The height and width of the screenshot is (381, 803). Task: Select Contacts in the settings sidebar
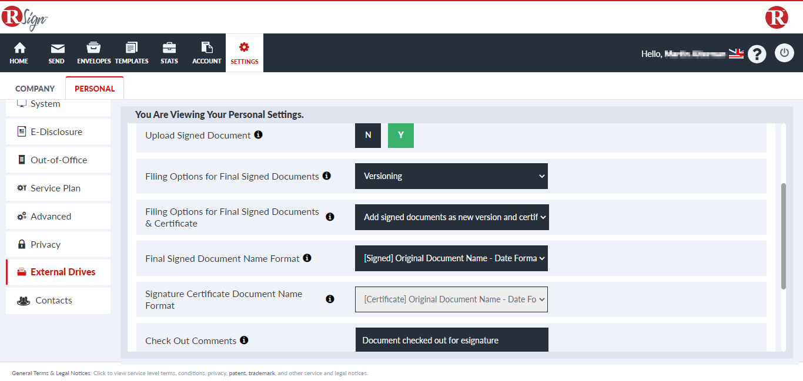click(53, 301)
